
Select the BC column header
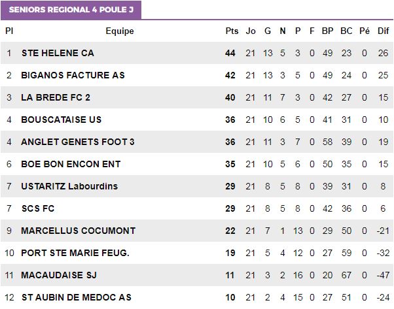pyautogui.click(x=346, y=31)
